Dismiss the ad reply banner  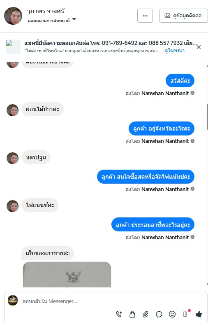click(x=199, y=47)
